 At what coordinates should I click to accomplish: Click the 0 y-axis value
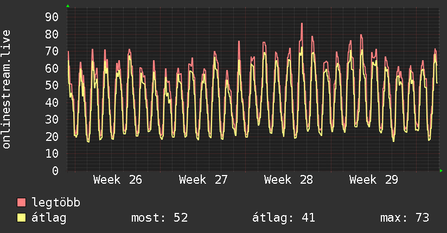click(x=55, y=171)
